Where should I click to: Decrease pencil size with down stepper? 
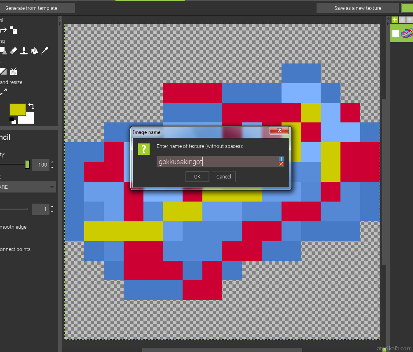click(x=52, y=212)
